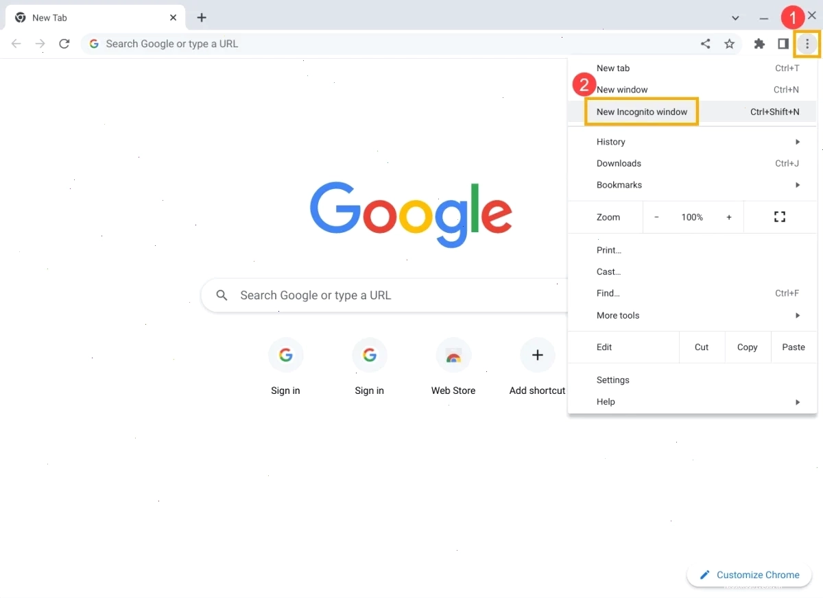Go forward with the forward arrow
The width and height of the screenshot is (823, 598).
pyautogui.click(x=40, y=44)
